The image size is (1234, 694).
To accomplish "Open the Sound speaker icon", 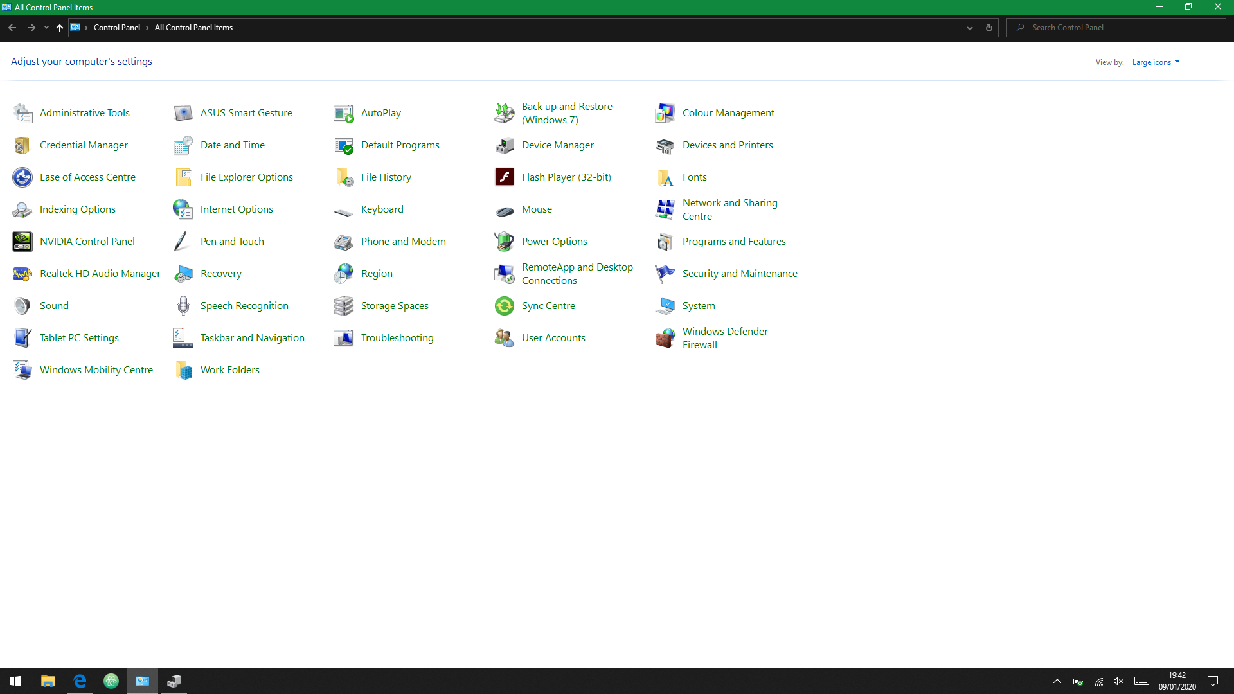I will click(22, 306).
